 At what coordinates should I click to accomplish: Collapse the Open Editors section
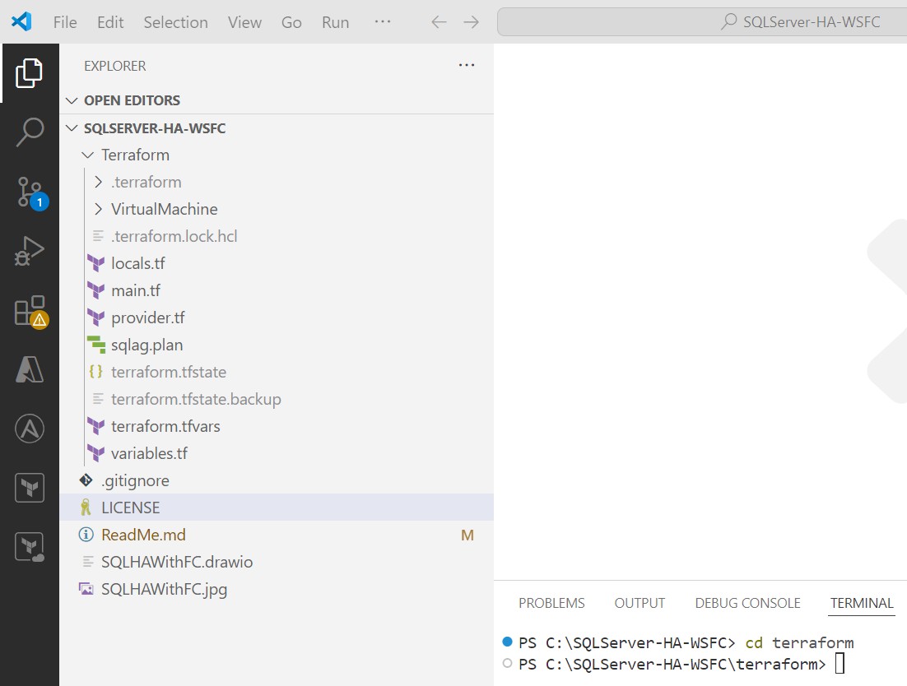pos(72,100)
